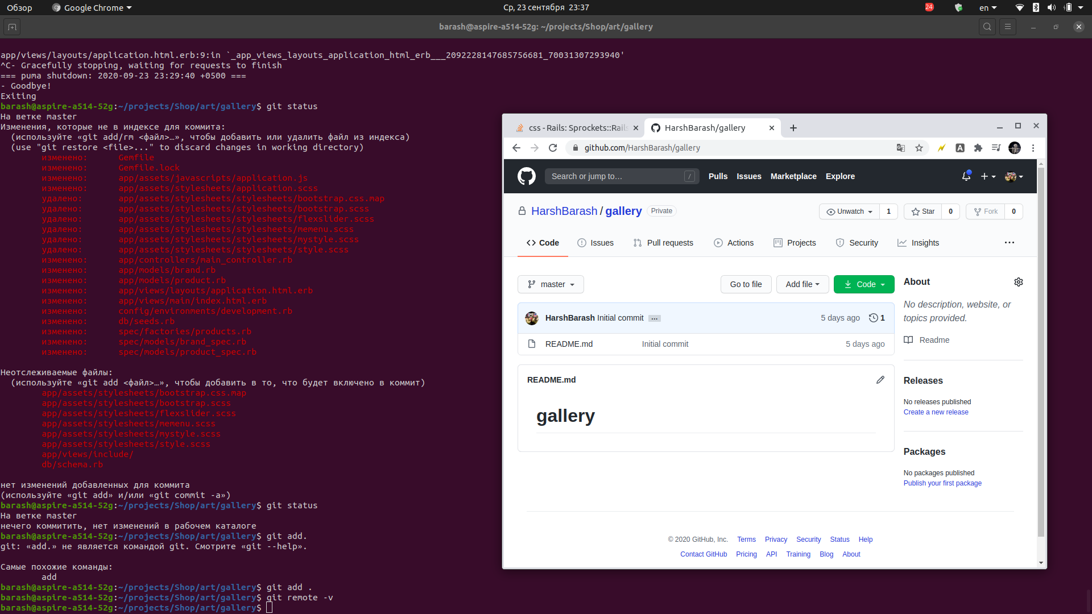The width and height of the screenshot is (1092, 614).
Task: Open the plus create-new dropdown on GitHub
Action: click(988, 176)
